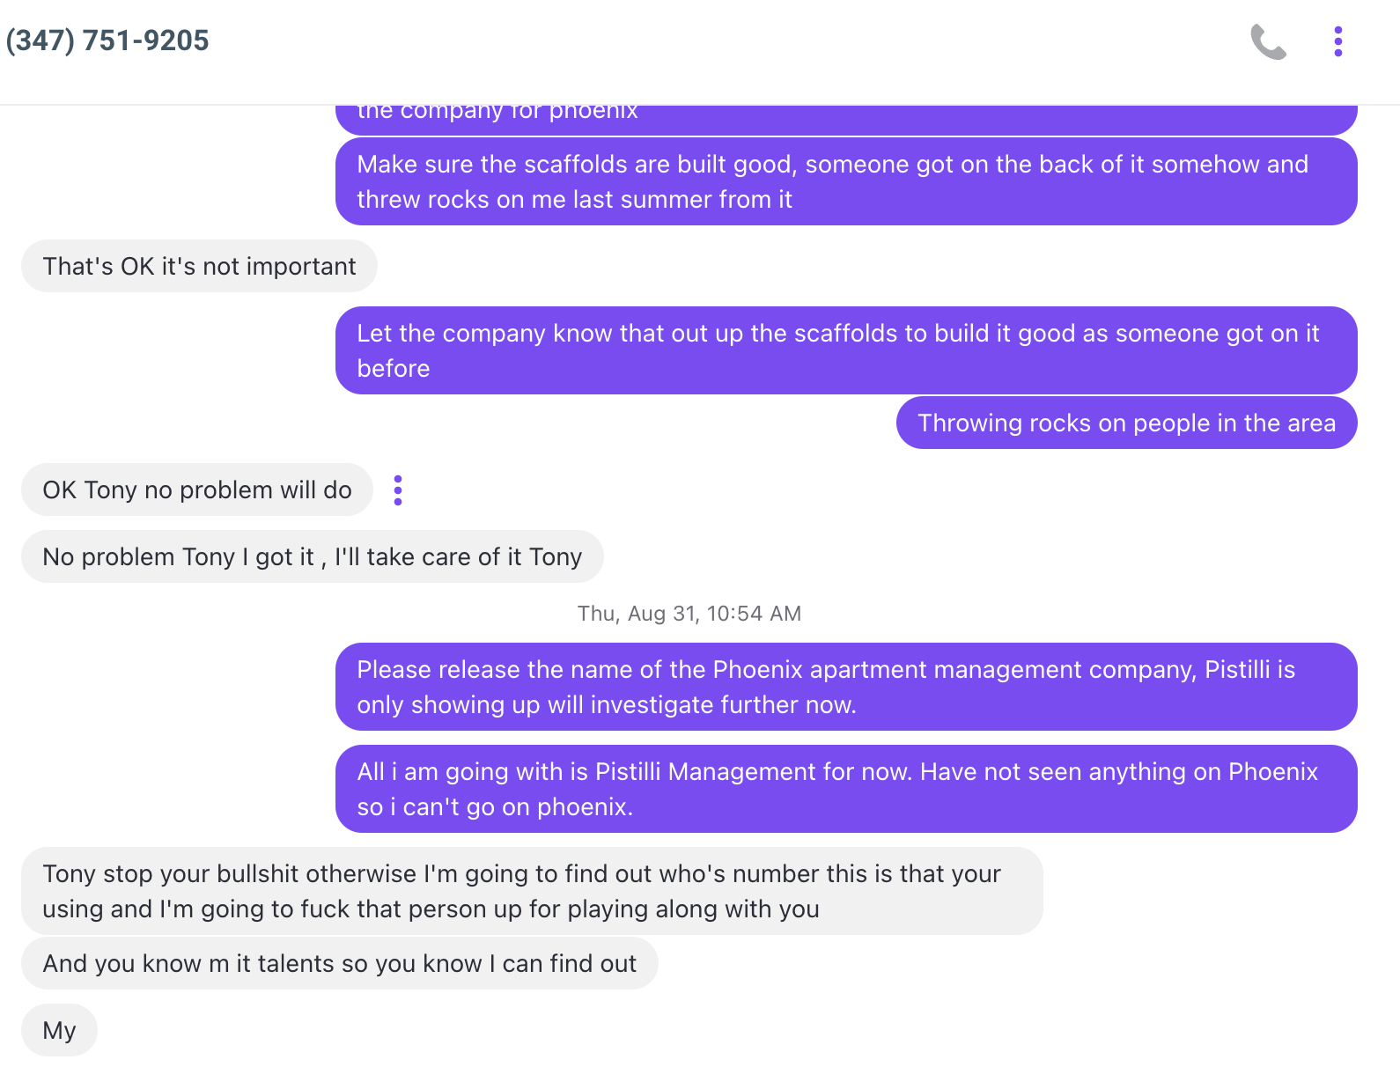Screen dimensions: 1400x1067
Task: Select the "All i am going with is Pistilli Management" bubble
Action: (x=846, y=789)
